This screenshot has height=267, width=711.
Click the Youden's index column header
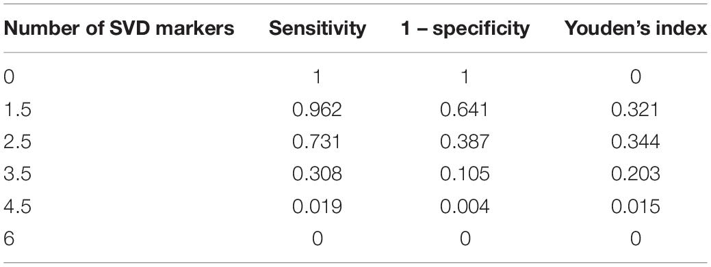(x=635, y=29)
